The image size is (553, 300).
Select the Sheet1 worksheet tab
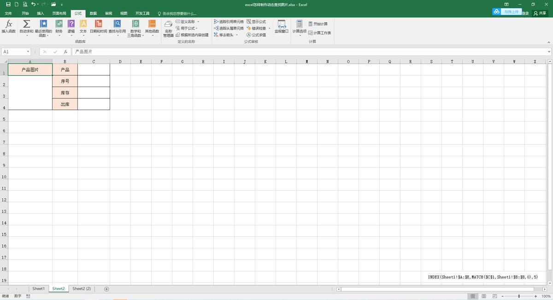[38, 289]
